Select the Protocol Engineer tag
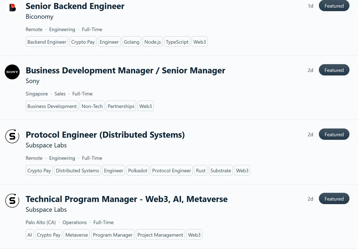 point(172,170)
